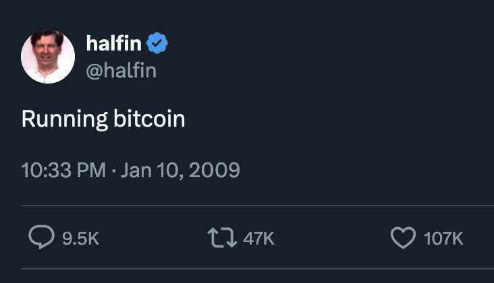Click the word Running in the tweet

pyautogui.click(x=64, y=119)
